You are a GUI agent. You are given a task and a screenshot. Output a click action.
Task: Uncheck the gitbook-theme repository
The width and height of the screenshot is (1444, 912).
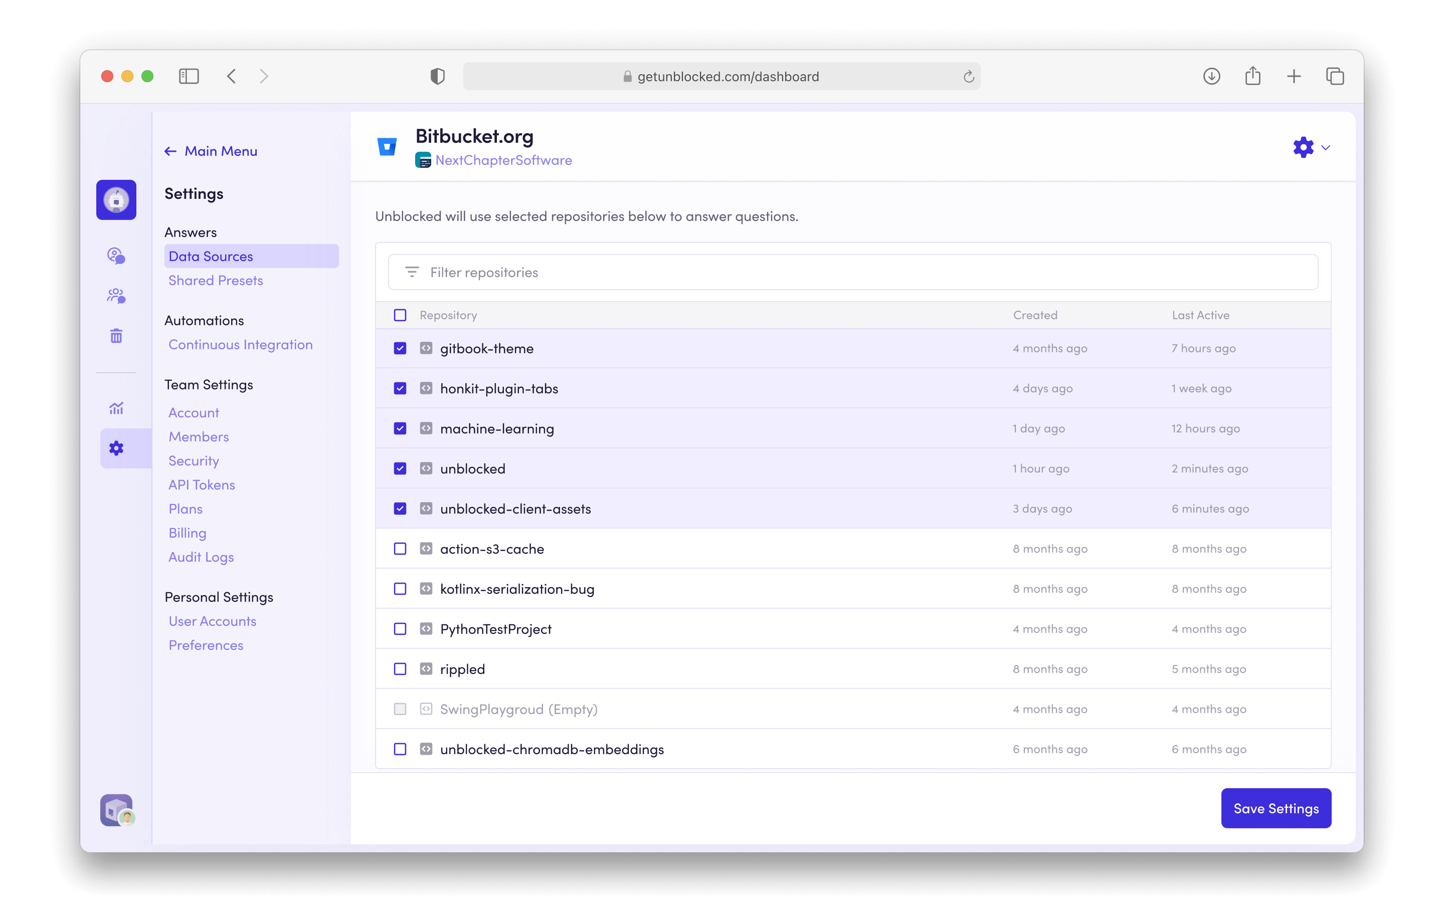pos(400,348)
